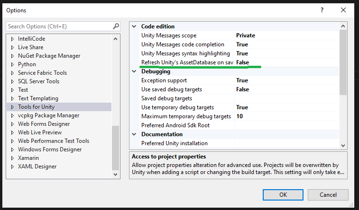This screenshot has height=210, width=359.
Task: Expand the NuGet Package Manager node
Action: coord(13,56)
